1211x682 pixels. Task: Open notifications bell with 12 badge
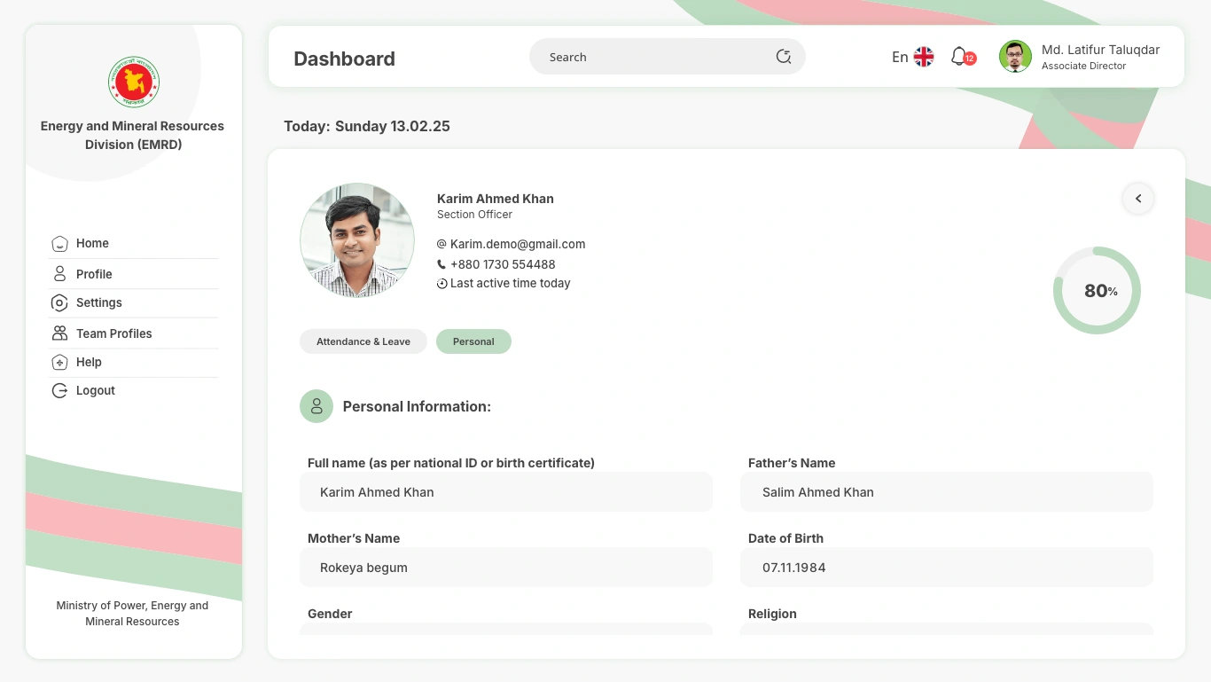(x=963, y=57)
